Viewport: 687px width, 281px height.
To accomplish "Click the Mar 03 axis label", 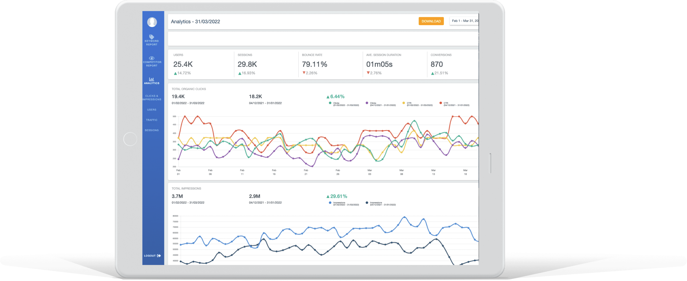I will click(370, 172).
